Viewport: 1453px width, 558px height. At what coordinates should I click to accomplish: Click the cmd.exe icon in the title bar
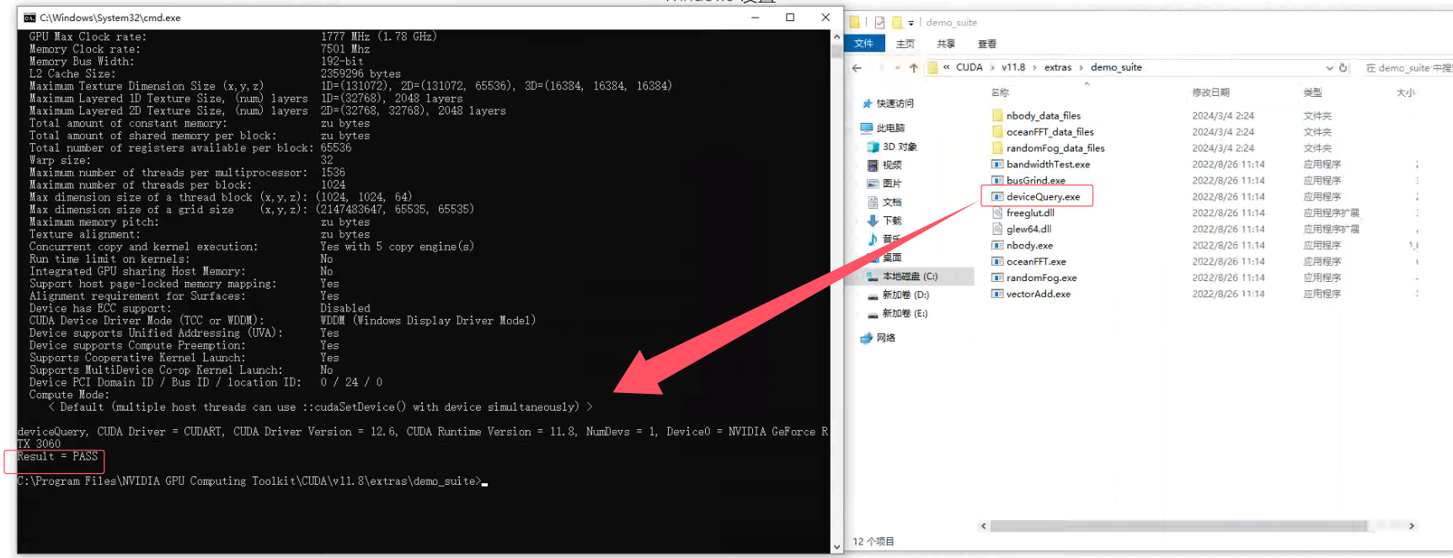point(29,17)
